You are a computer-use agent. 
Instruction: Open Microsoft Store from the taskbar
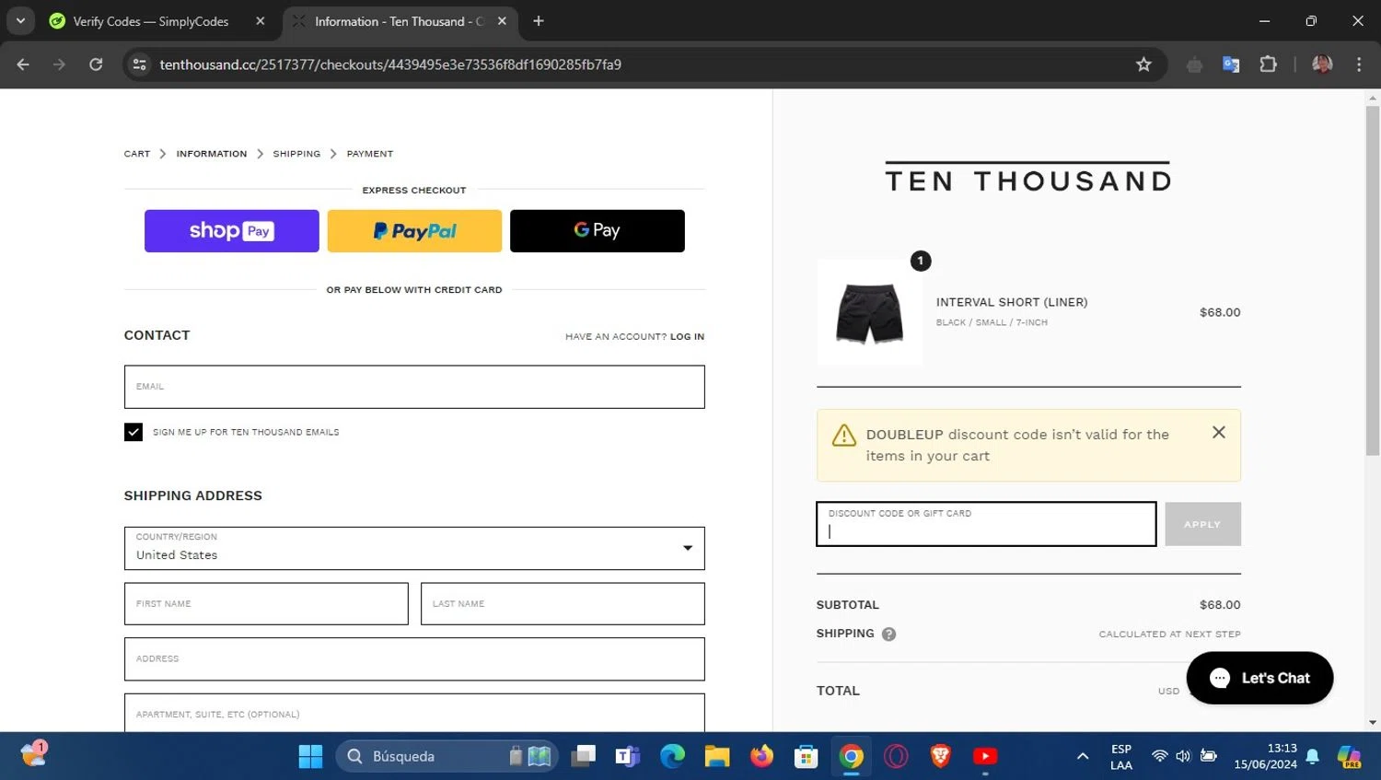point(807,756)
